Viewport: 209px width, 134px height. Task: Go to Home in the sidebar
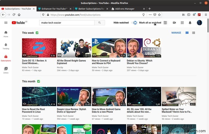tap(6, 34)
